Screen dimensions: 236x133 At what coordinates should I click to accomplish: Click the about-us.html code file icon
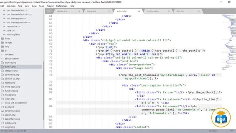click(x=3, y=59)
